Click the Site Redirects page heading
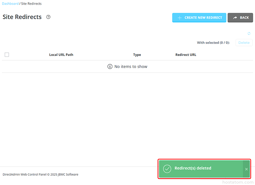 tap(22, 17)
